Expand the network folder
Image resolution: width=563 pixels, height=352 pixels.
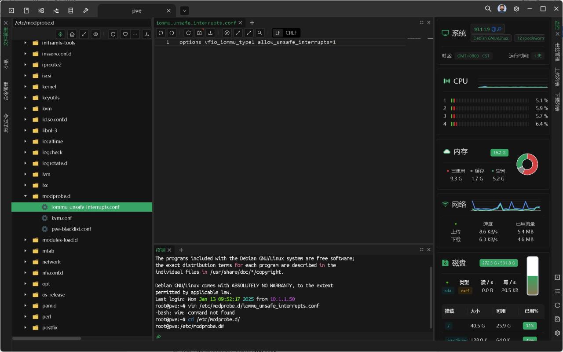26,262
